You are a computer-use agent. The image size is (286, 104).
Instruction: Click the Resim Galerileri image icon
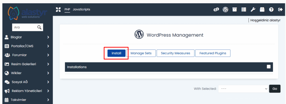coord(7,64)
